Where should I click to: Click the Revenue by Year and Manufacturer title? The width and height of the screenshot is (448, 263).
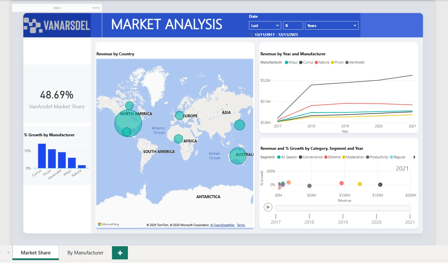tap(293, 54)
